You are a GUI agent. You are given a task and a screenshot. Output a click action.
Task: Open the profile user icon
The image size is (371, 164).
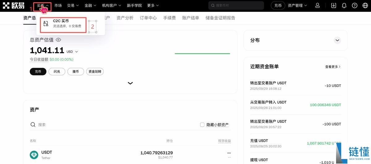tap(318, 6)
